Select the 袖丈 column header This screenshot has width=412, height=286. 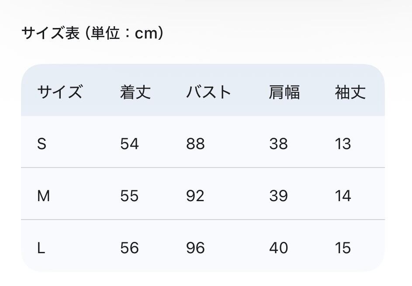350,92
